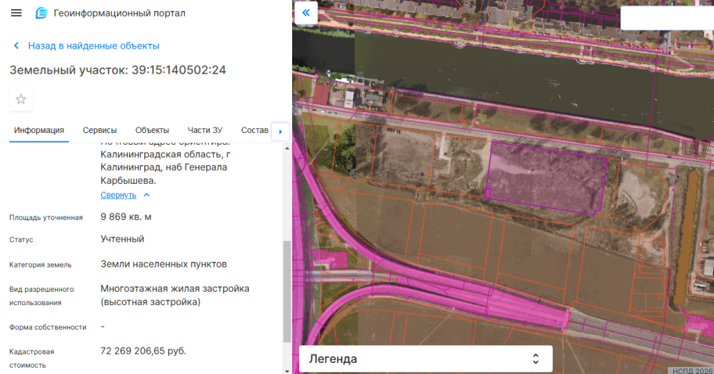714x374 pixels.
Task: Click the highlighted purple parcel on map
Action: [544, 176]
